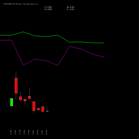Select the close value 'C: 2.00'
139x139 pixels.
pyautogui.click(x=48, y=7)
